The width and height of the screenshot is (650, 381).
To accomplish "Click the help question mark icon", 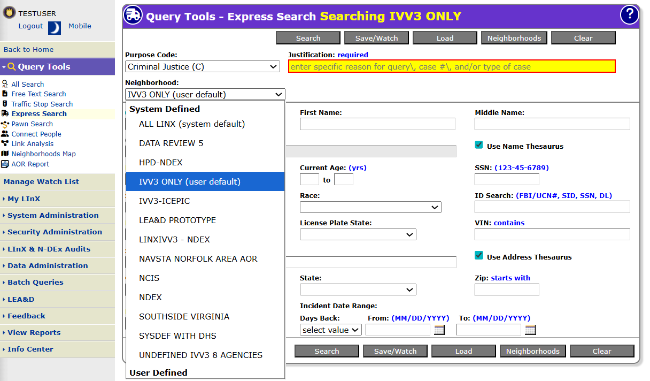I will pyautogui.click(x=629, y=15).
